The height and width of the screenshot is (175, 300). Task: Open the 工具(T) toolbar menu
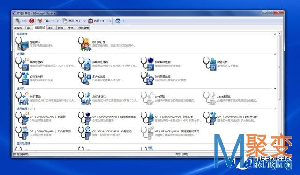tap(46, 21)
